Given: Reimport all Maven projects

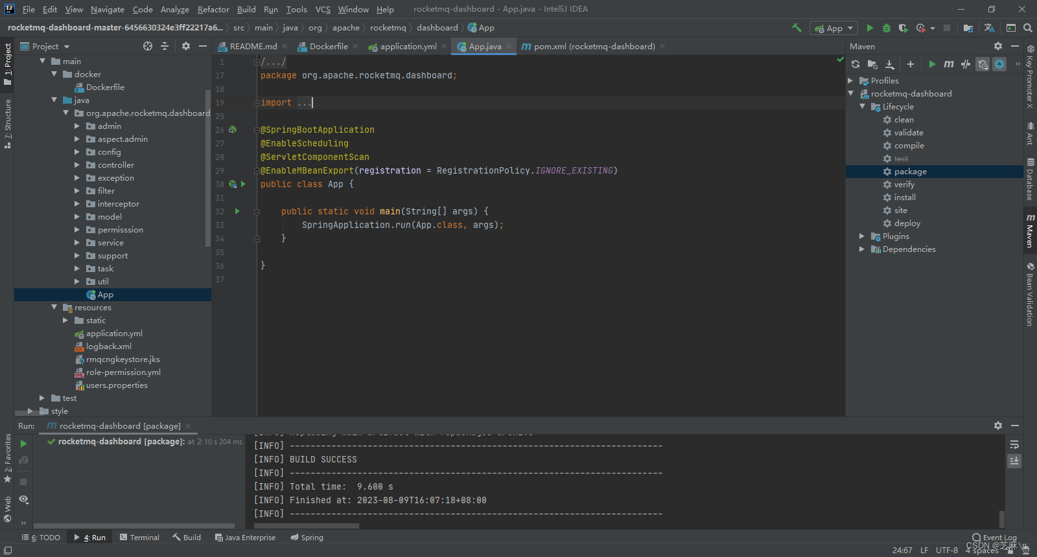Looking at the screenshot, I should [856, 64].
